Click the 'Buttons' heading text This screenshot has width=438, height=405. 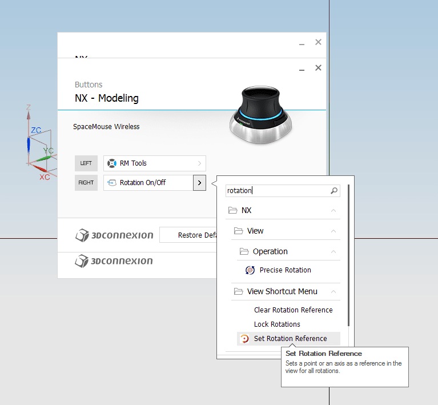(x=89, y=85)
